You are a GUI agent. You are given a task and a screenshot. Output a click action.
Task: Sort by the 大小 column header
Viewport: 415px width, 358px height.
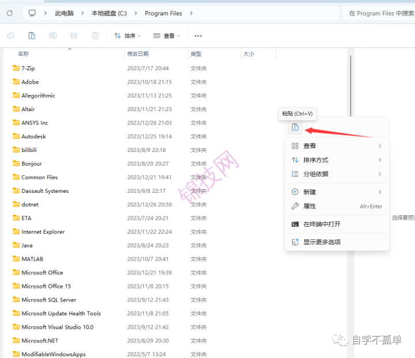[x=249, y=54]
